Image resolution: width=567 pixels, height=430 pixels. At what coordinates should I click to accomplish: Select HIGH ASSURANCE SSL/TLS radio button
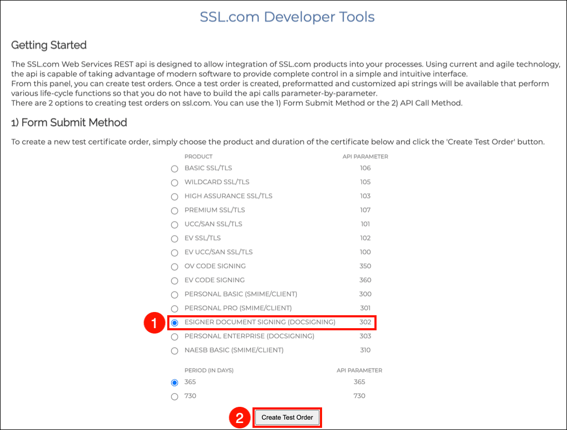[174, 196]
